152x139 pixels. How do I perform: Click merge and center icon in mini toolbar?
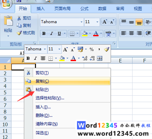click(x=100, y=58)
